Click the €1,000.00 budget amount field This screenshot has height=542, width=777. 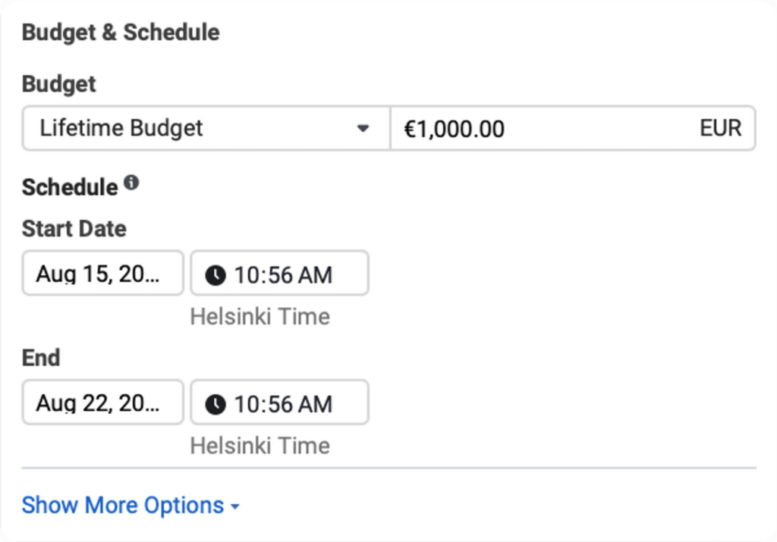[x=573, y=128]
